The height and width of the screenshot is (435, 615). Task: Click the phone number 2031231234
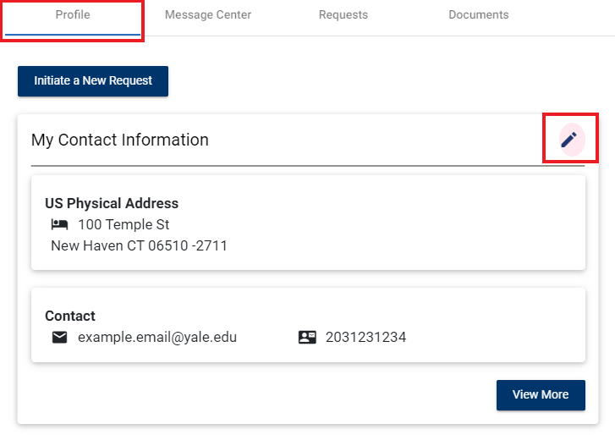coord(366,337)
